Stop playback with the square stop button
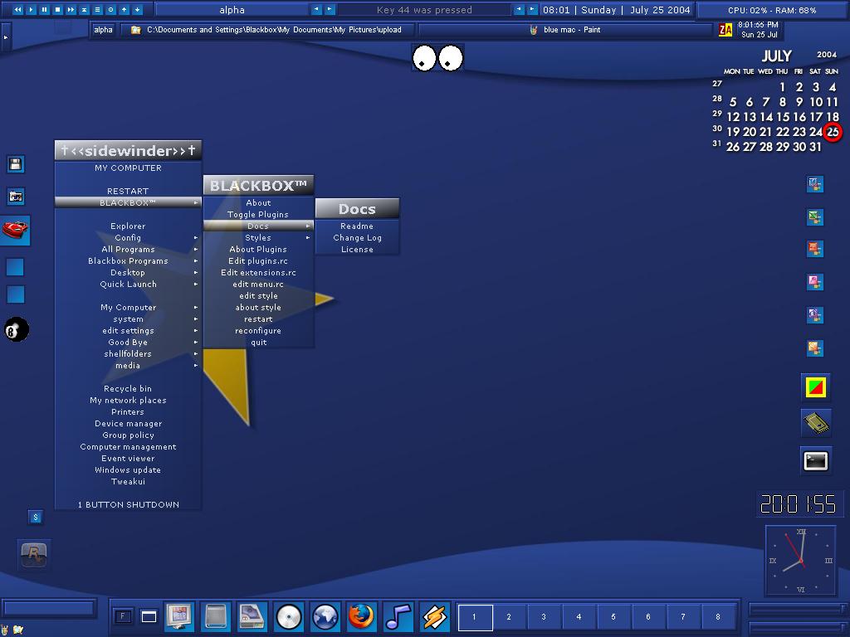The height and width of the screenshot is (637, 850). coord(57,10)
